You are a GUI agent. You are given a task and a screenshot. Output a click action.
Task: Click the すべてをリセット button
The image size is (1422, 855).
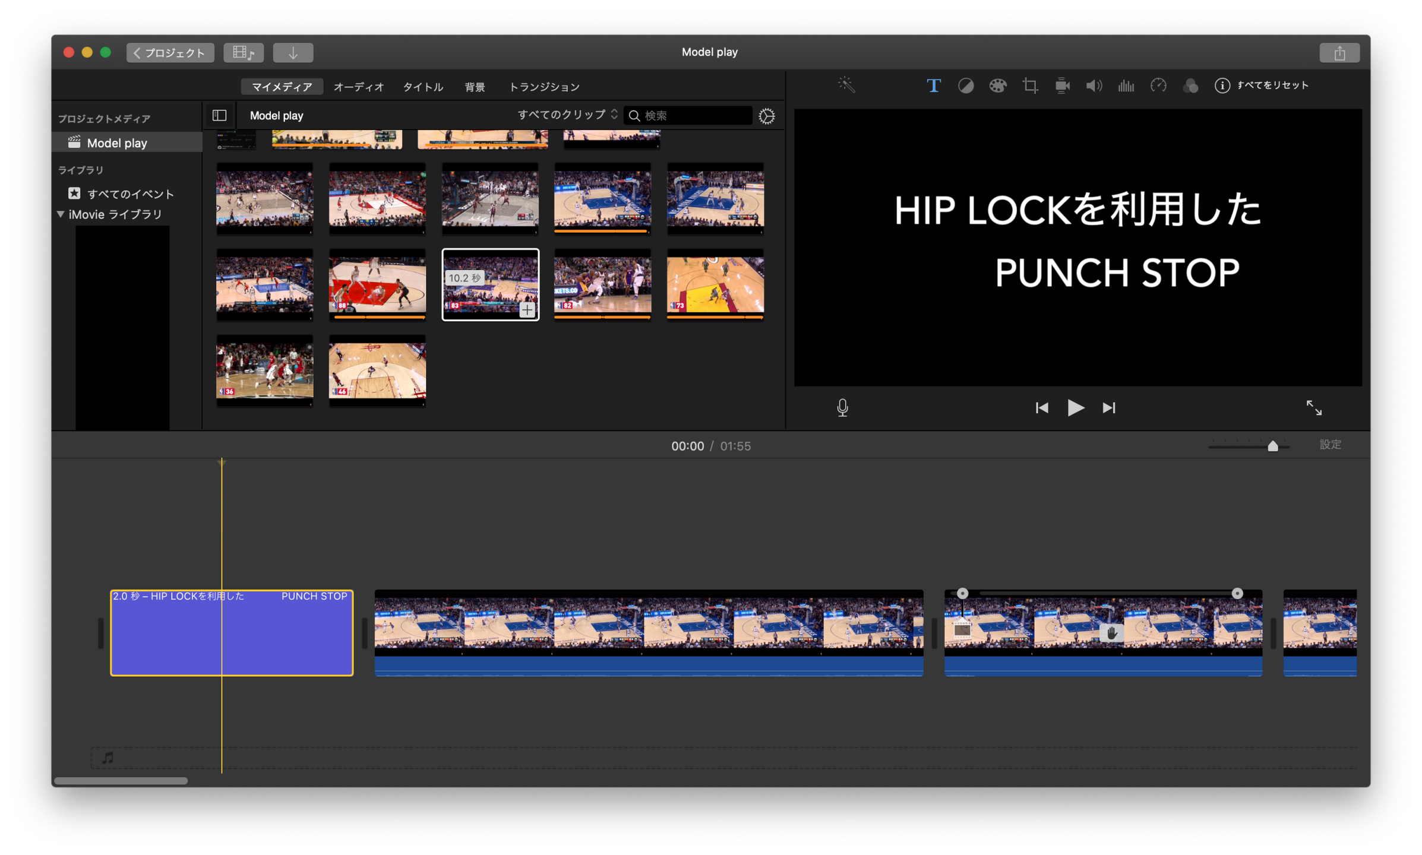click(1272, 85)
